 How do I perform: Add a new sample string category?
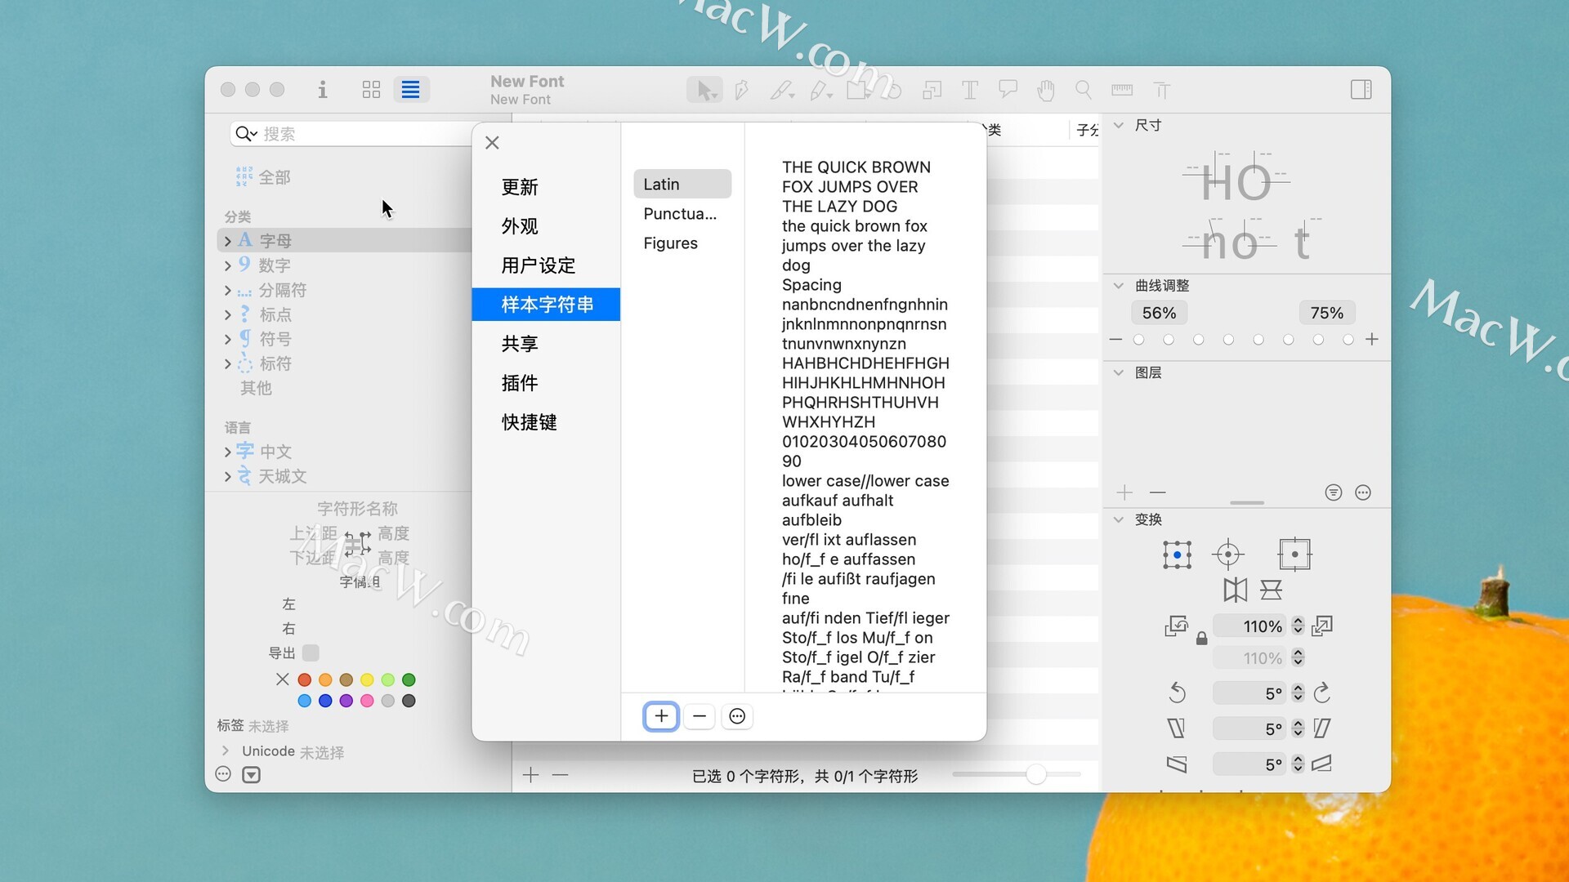click(x=661, y=716)
